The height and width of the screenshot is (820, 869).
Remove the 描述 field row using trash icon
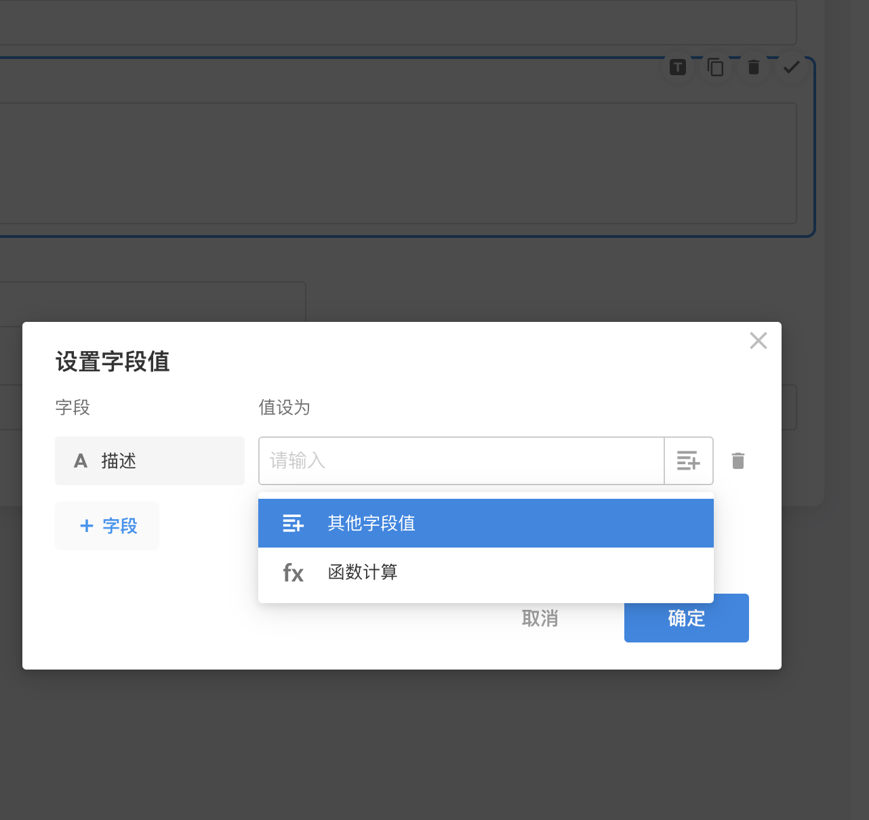738,461
